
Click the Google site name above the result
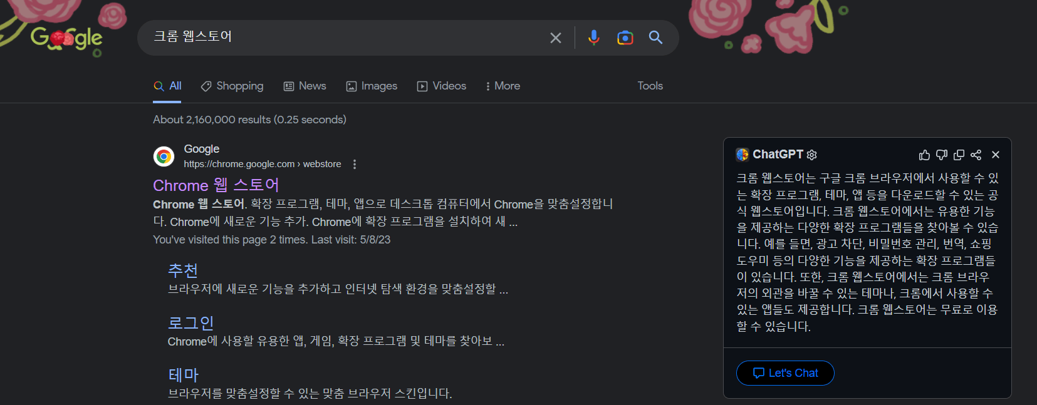(x=202, y=149)
